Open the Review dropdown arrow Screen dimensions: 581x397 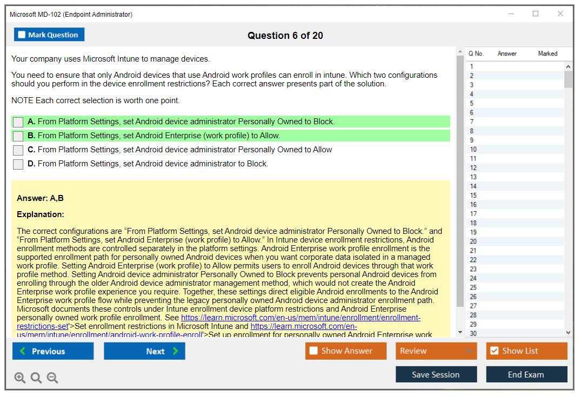coord(469,351)
